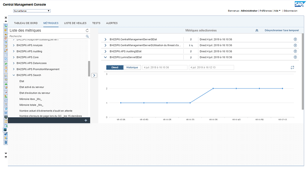The width and height of the screenshot is (307, 170).
Task: Click the plus icon at metrics list bottom
Action: [86, 120]
